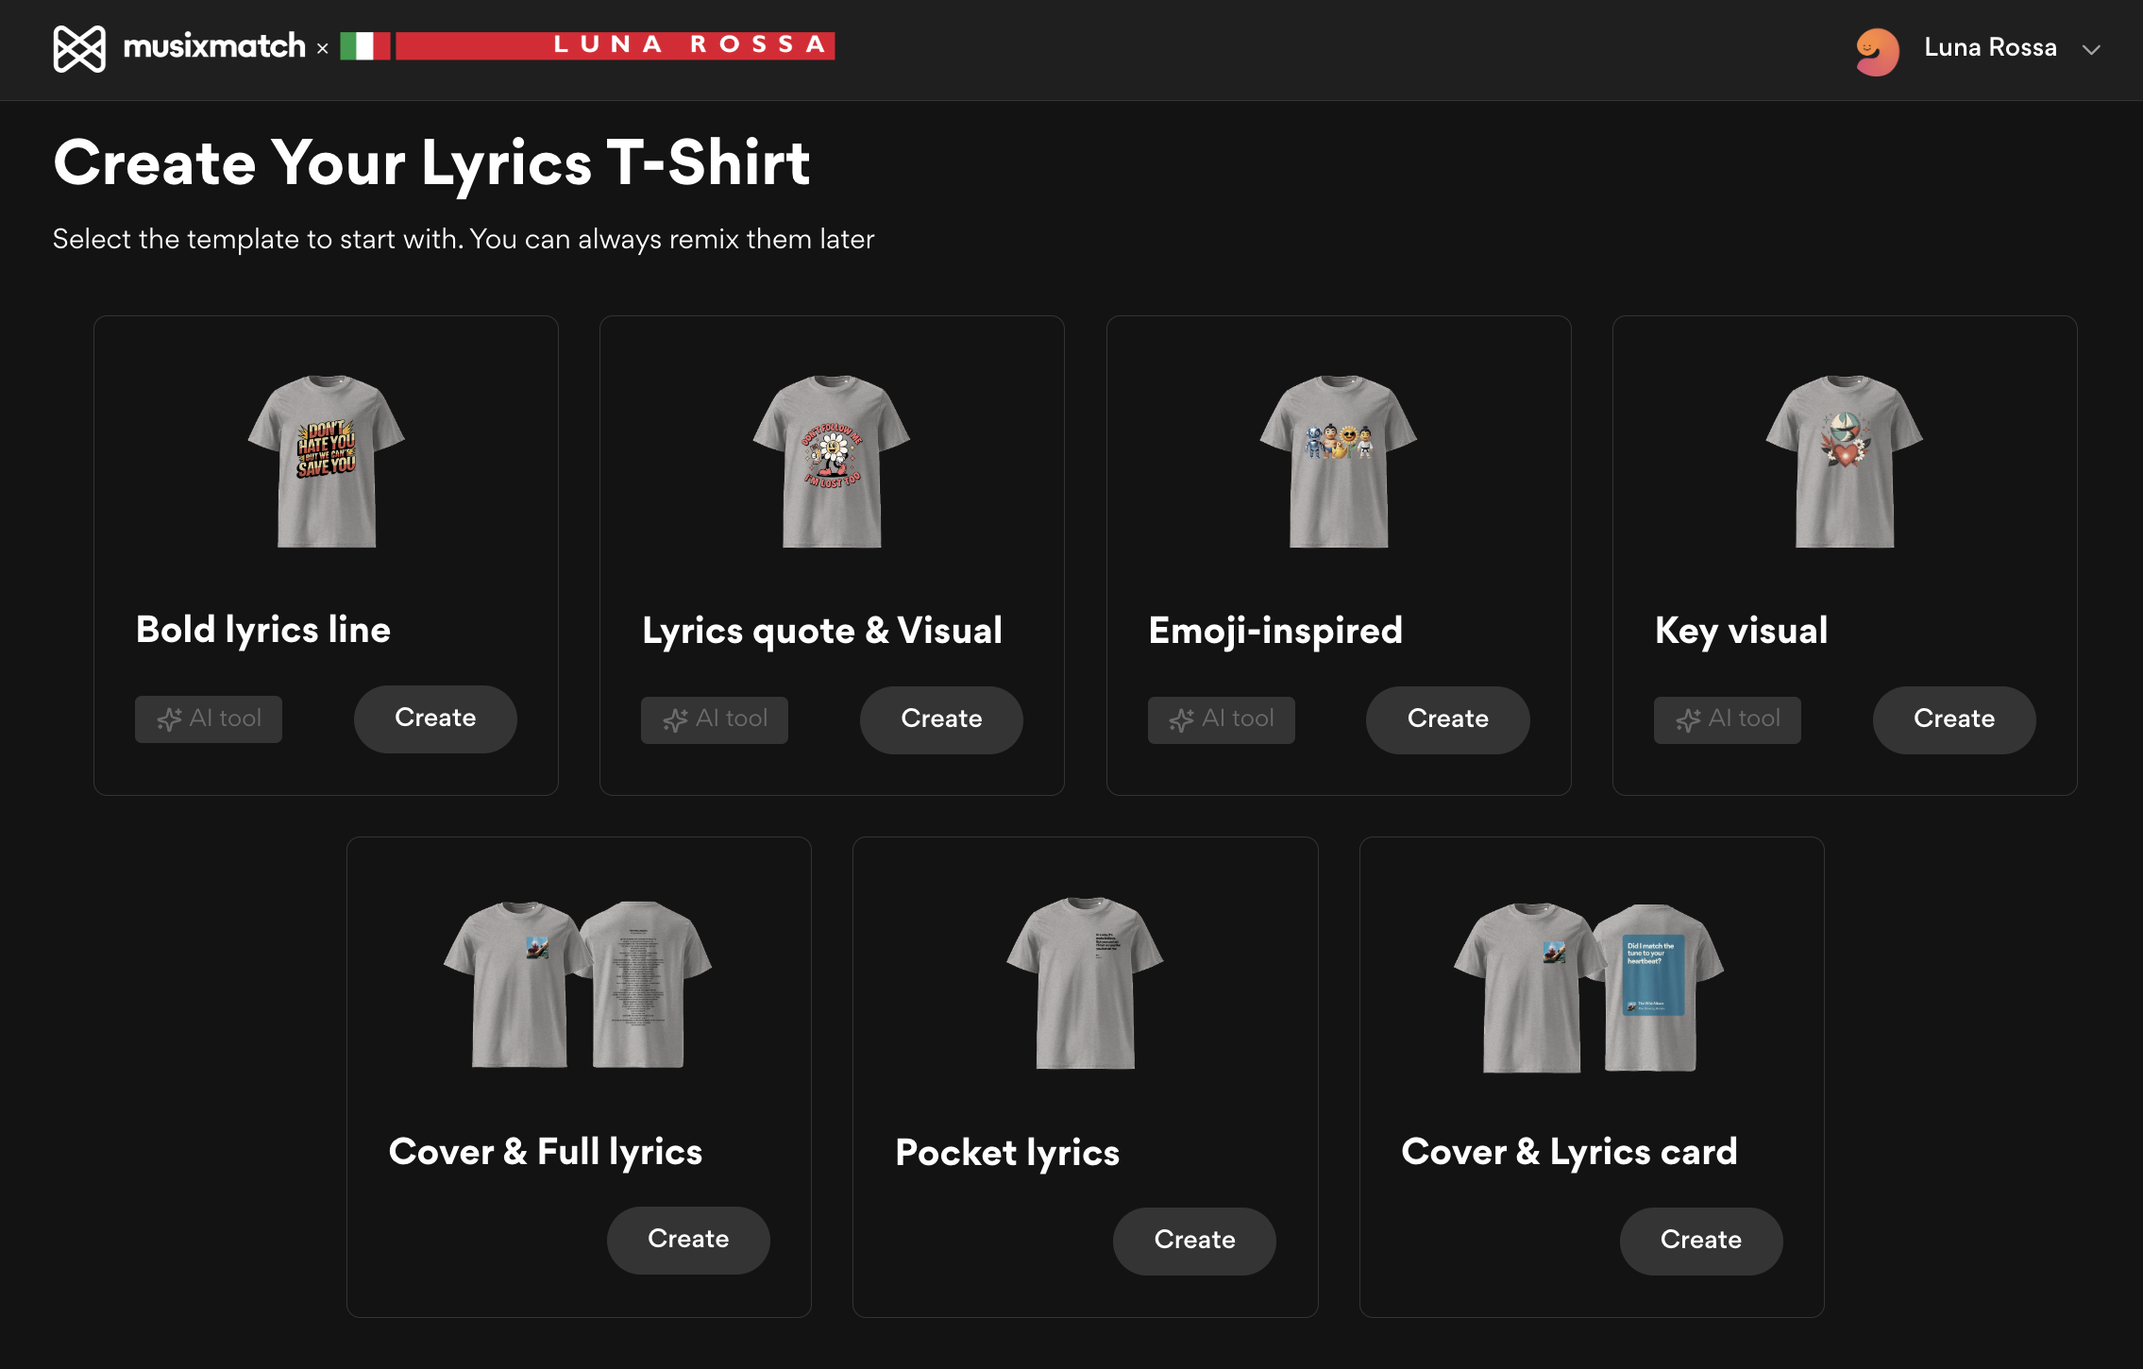
Task: Click AI tool badge under Lyrics quote & Visual
Action: (715, 720)
